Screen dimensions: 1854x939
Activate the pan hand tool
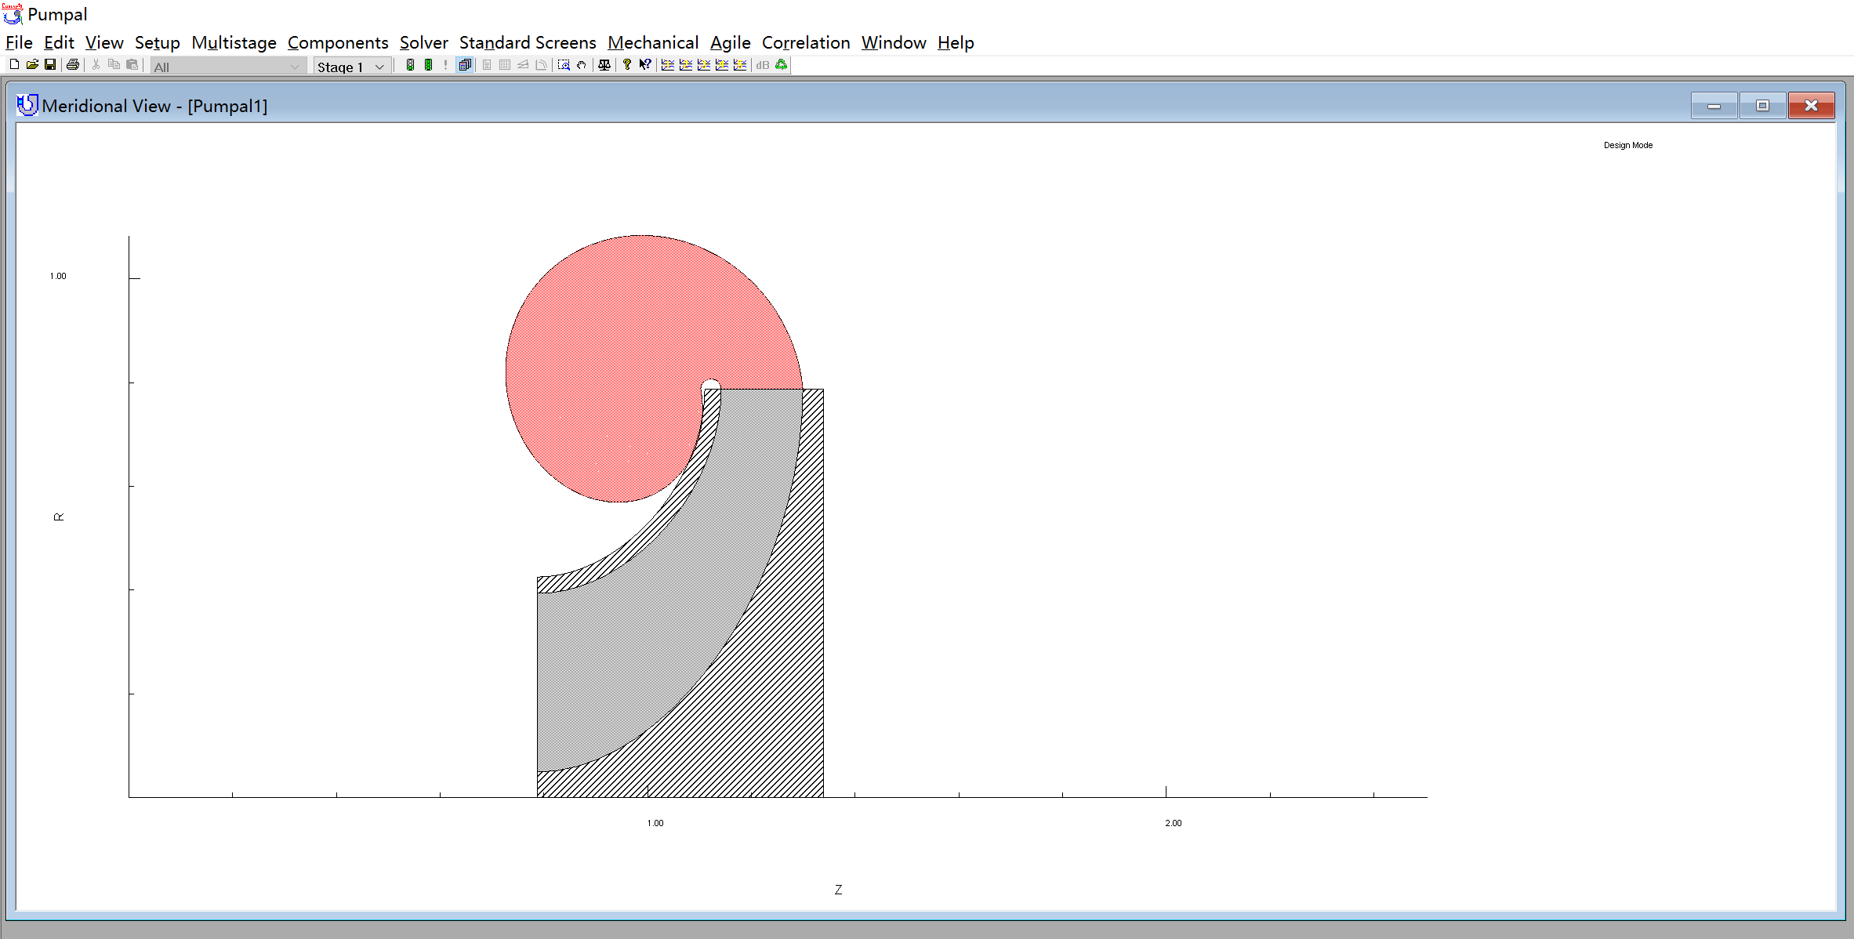(x=582, y=65)
